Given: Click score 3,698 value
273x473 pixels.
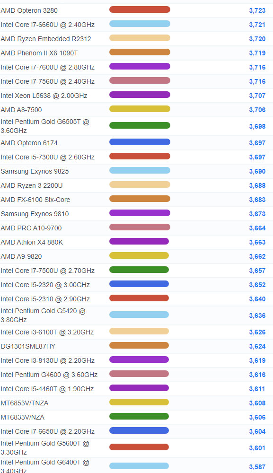Looking at the screenshot, I should click(257, 126).
